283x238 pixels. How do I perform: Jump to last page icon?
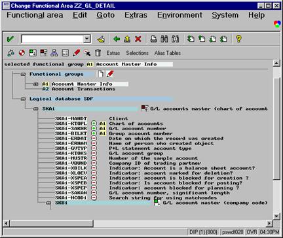click(x=223, y=39)
